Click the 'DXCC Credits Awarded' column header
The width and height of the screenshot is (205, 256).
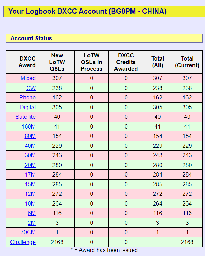click(126, 62)
